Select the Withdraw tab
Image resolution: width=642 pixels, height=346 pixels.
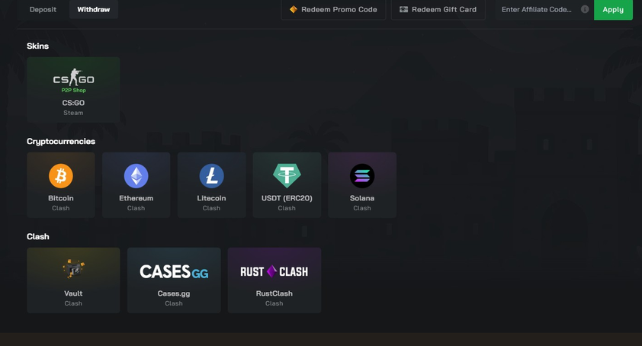[93, 9]
